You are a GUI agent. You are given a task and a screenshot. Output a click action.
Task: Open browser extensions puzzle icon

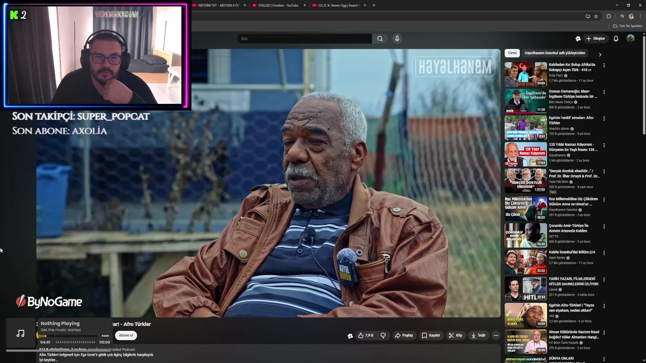[609, 16]
